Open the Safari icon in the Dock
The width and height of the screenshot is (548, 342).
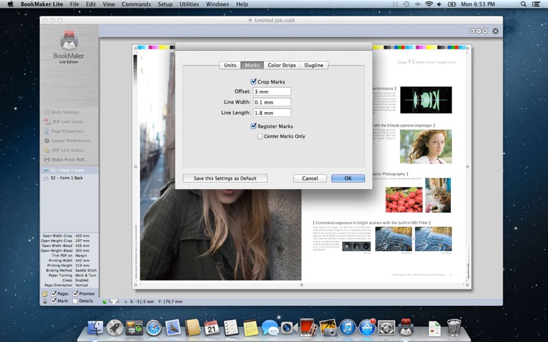(153, 328)
